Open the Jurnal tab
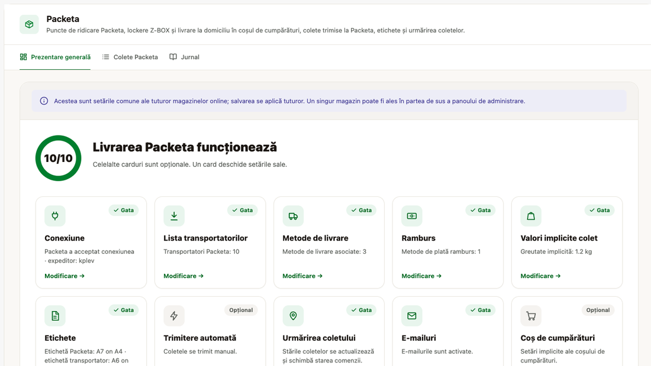651x366 pixels. (x=184, y=57)
